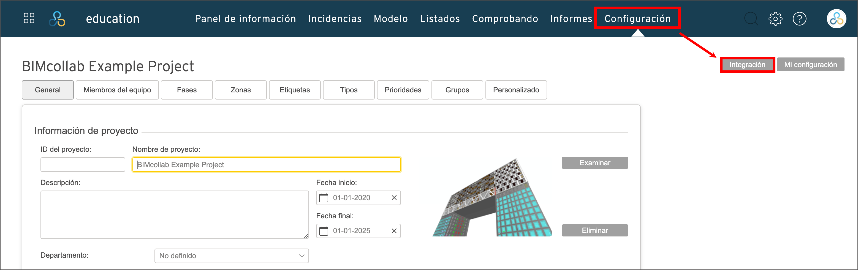Image resolution: width=858 pixels, height=270 pixels.
Task: Click the Fecha final date field
Action: (x=359, y=231)
